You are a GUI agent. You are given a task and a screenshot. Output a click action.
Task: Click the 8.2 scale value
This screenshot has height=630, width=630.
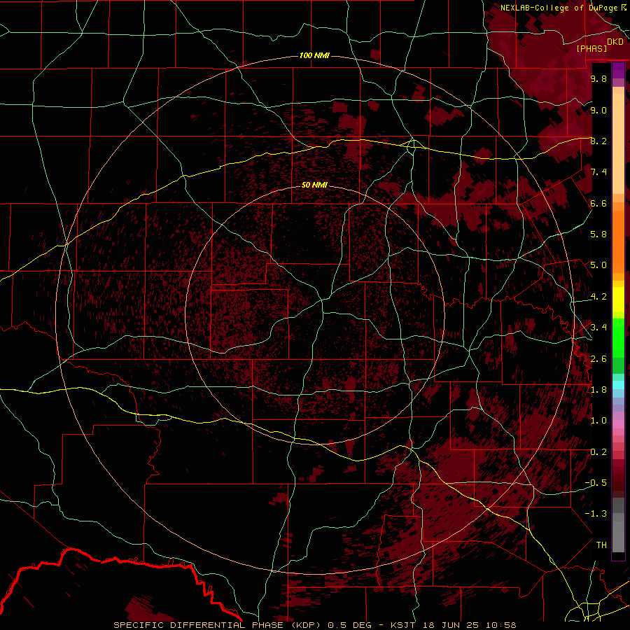coord(598,141)
